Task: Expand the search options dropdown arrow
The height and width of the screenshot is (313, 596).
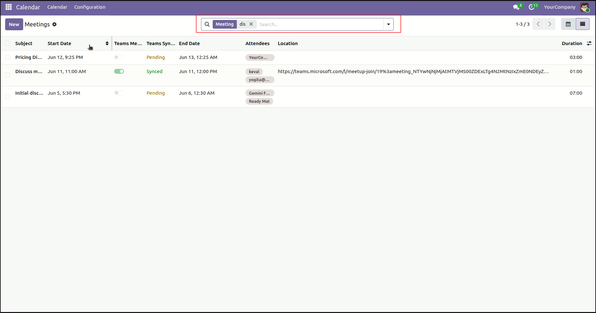Action: (x=389, y=24)
